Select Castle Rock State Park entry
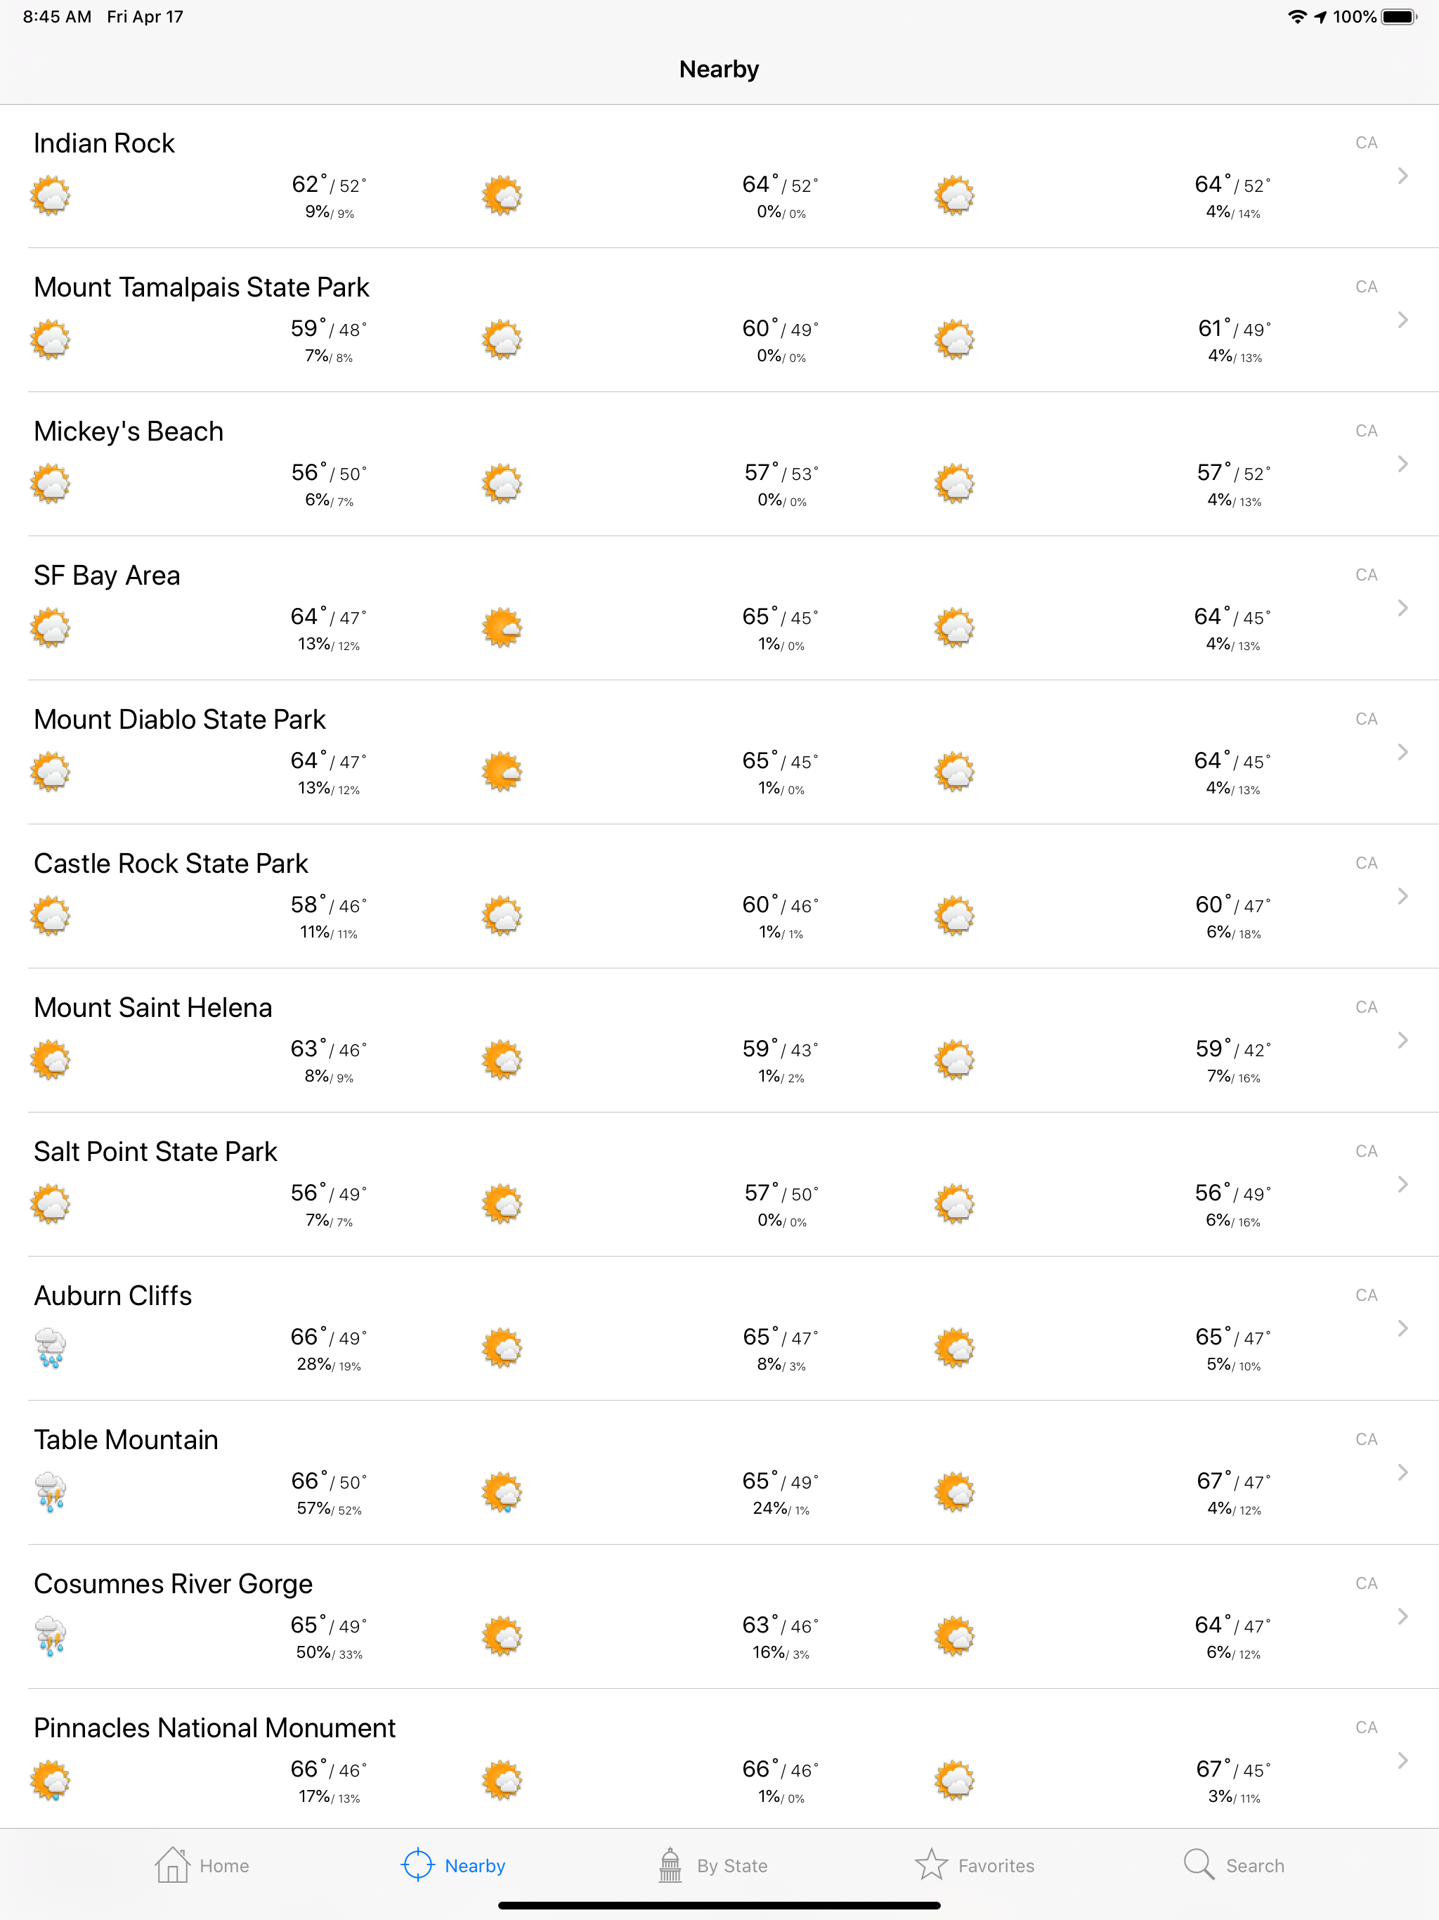Image resolution: width=1439 pixels, height=1920 pixels. pyautogui.click(x=719, y=897)
